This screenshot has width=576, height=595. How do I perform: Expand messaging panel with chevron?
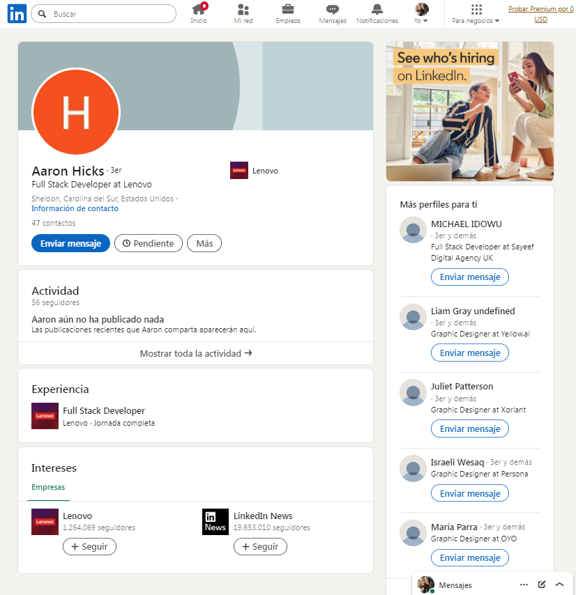tap(560, 585)
